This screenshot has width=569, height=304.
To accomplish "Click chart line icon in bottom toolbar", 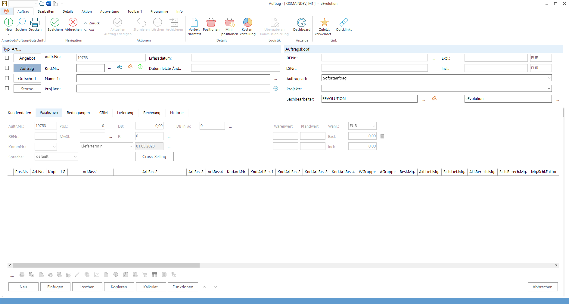I will (x=97, y=275).
